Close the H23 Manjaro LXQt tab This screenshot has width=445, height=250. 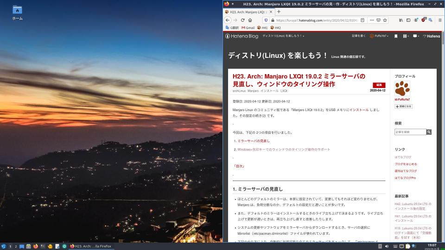click(x=271, y=12)
